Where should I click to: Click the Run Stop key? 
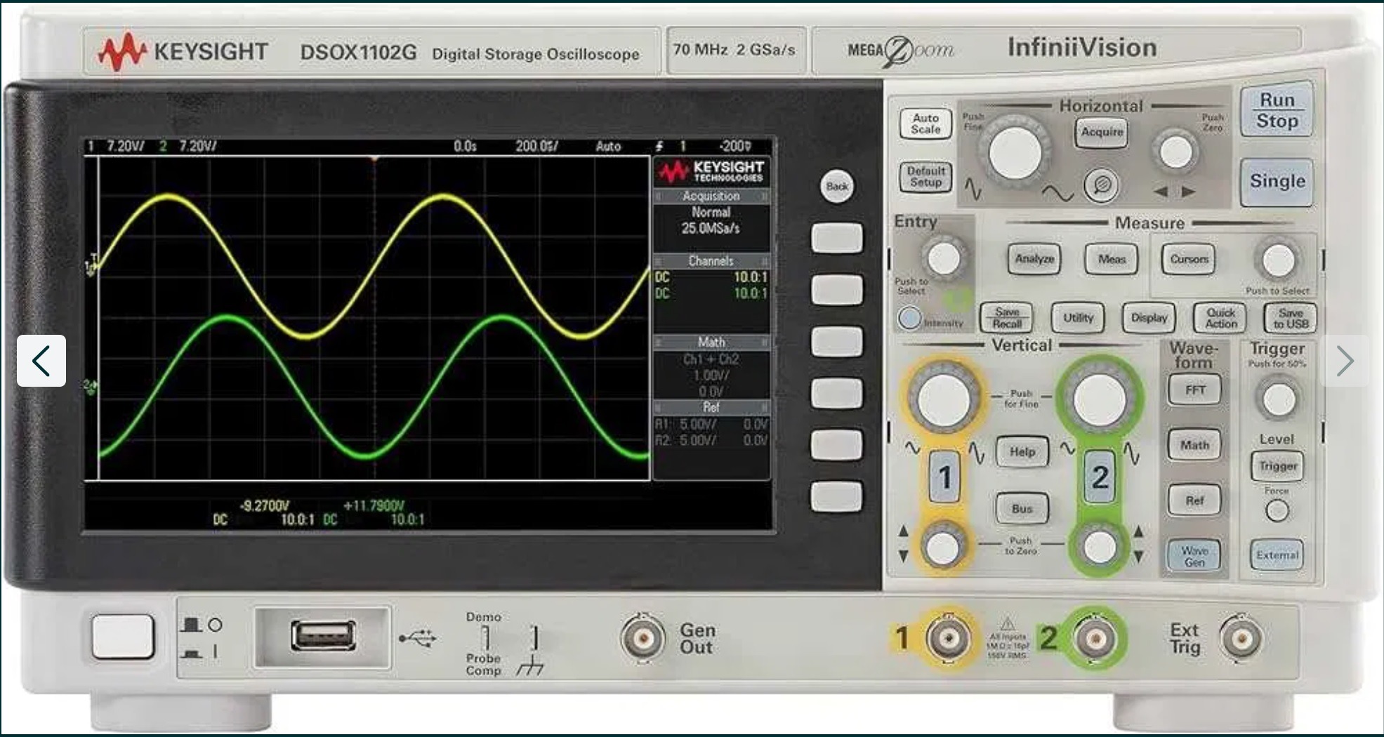click(x=1277, y=110)
